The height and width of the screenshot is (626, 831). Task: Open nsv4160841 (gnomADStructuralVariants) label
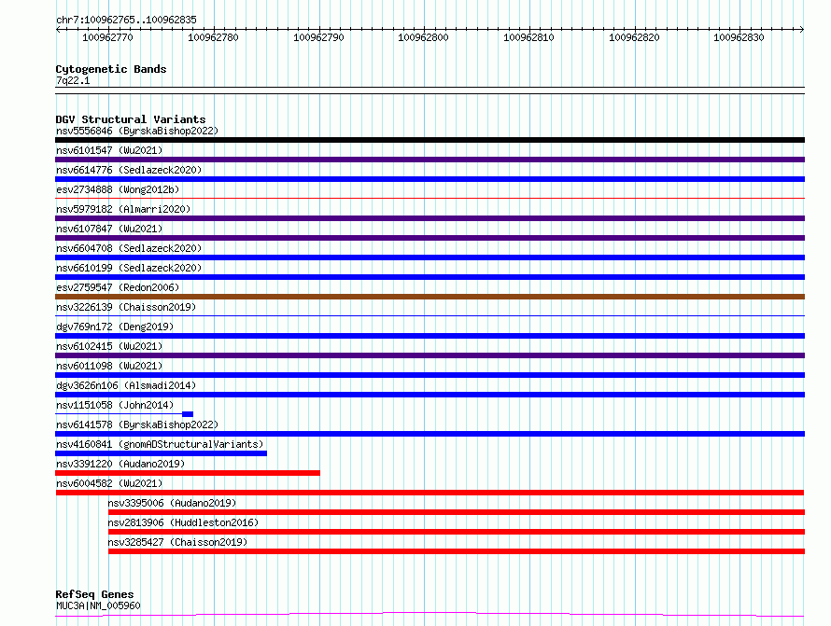click(160, 444)
